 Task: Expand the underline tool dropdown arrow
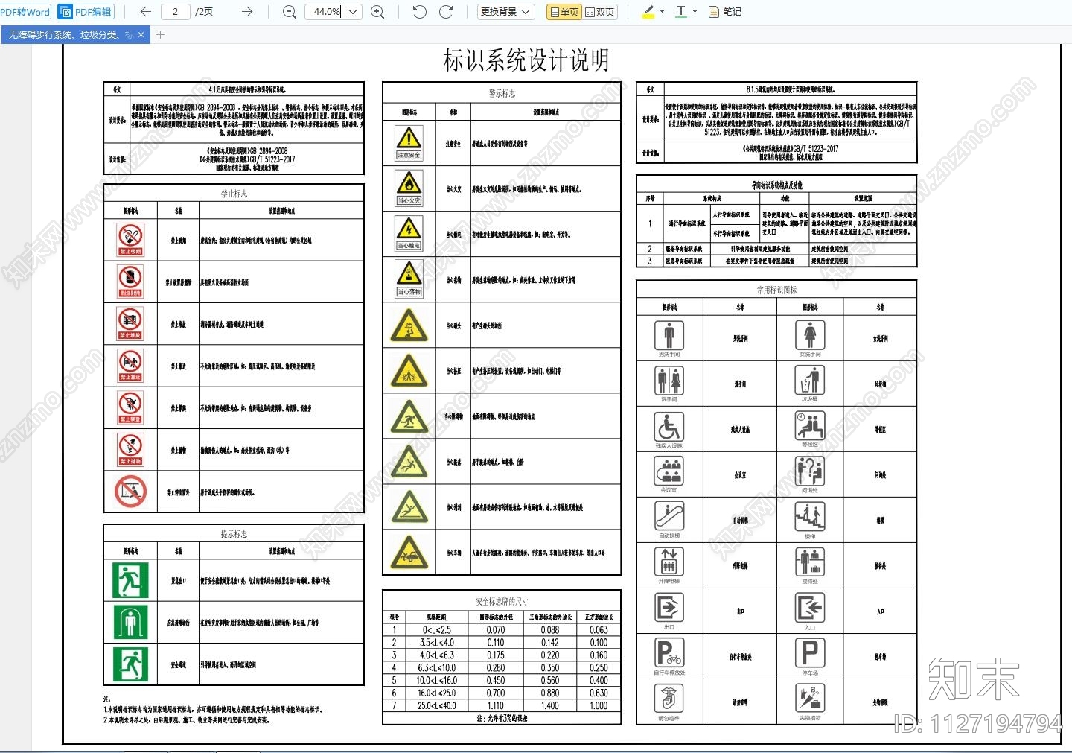tap(695, 12)
